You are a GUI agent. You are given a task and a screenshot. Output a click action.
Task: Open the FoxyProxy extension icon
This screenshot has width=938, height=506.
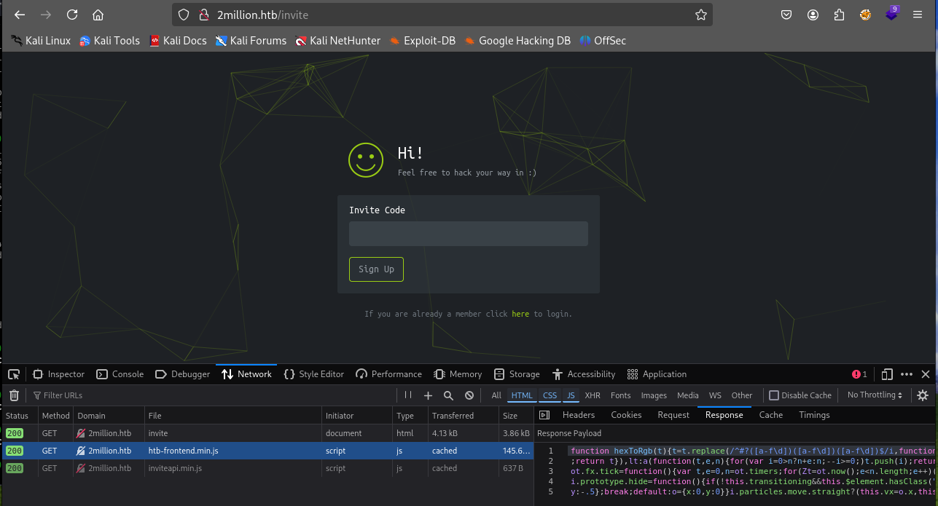(x=865, y=15)
